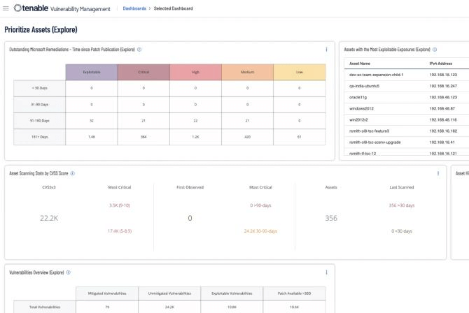The width and height of the screenshot is (469, 313).
Task: Click IP address 192.168.16.123
Action: pyautogui.click(x=443, y=75)
